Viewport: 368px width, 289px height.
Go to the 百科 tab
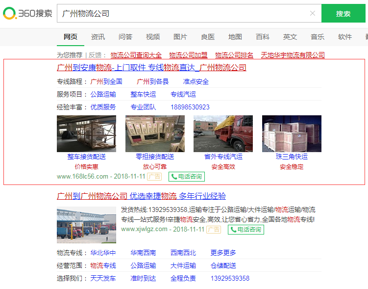(263, 37)
